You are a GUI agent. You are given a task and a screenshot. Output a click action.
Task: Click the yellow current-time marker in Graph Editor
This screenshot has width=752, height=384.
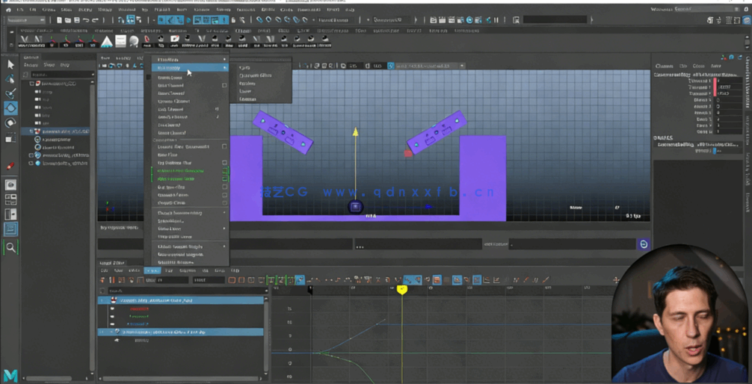(402, 289)
